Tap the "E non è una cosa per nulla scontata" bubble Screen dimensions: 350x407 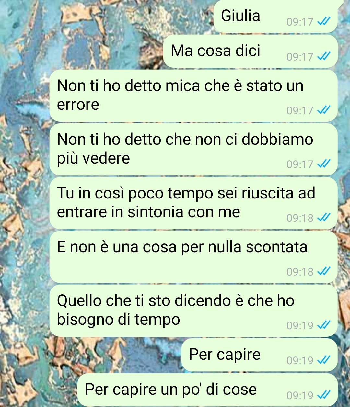coord(193,257)
